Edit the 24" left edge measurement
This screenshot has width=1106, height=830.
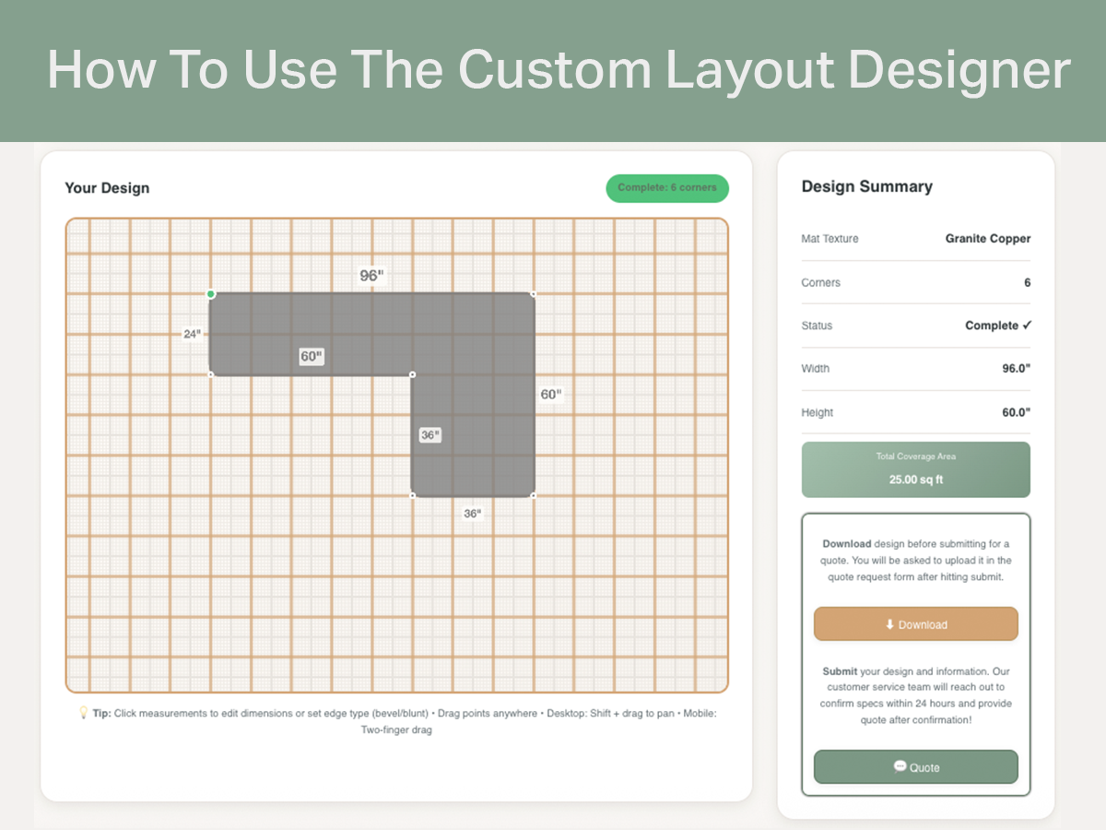[x=192, y=334]
